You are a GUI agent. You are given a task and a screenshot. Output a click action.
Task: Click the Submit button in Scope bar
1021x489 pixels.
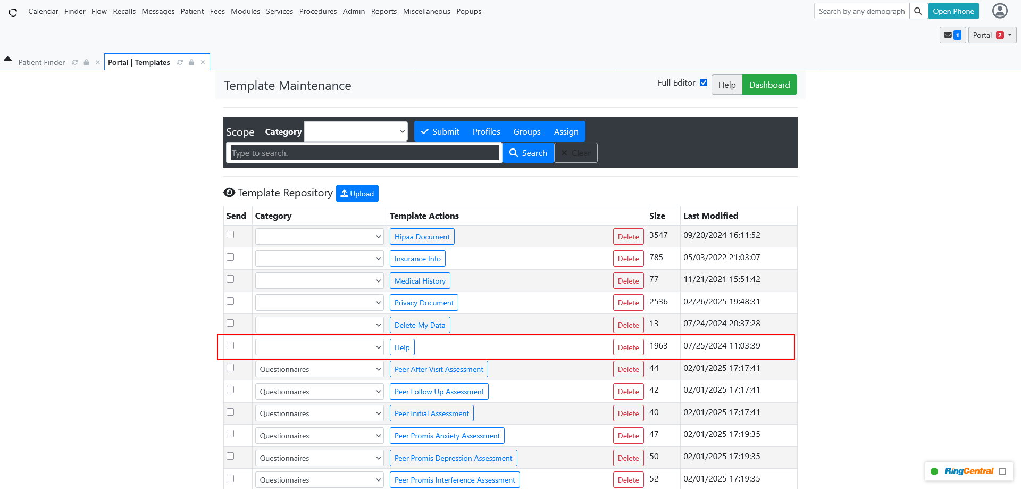point(440,131)
